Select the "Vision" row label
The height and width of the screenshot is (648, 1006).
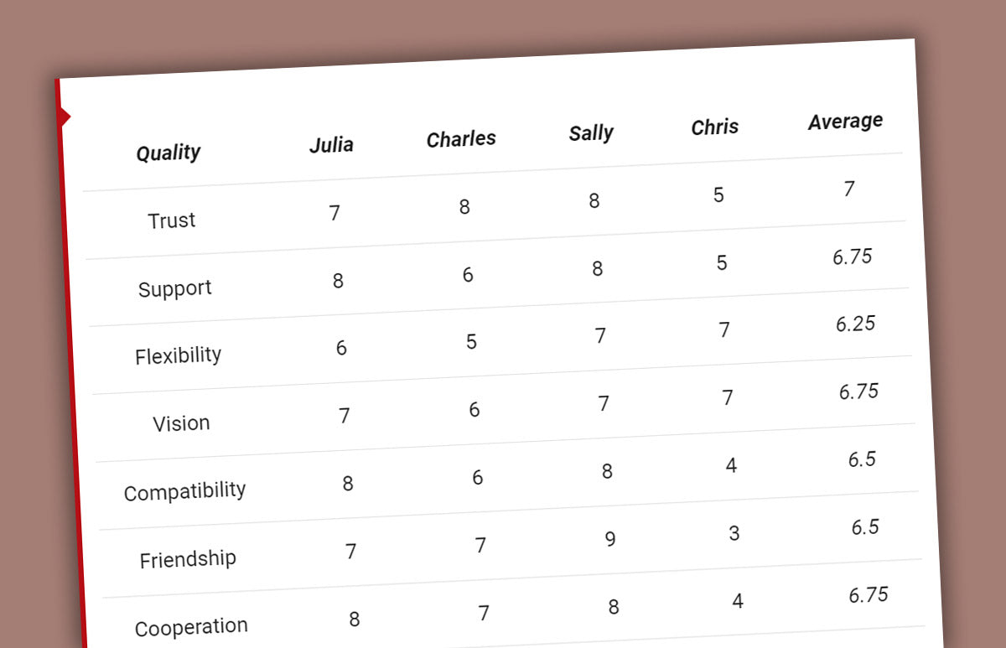point(181,423)
